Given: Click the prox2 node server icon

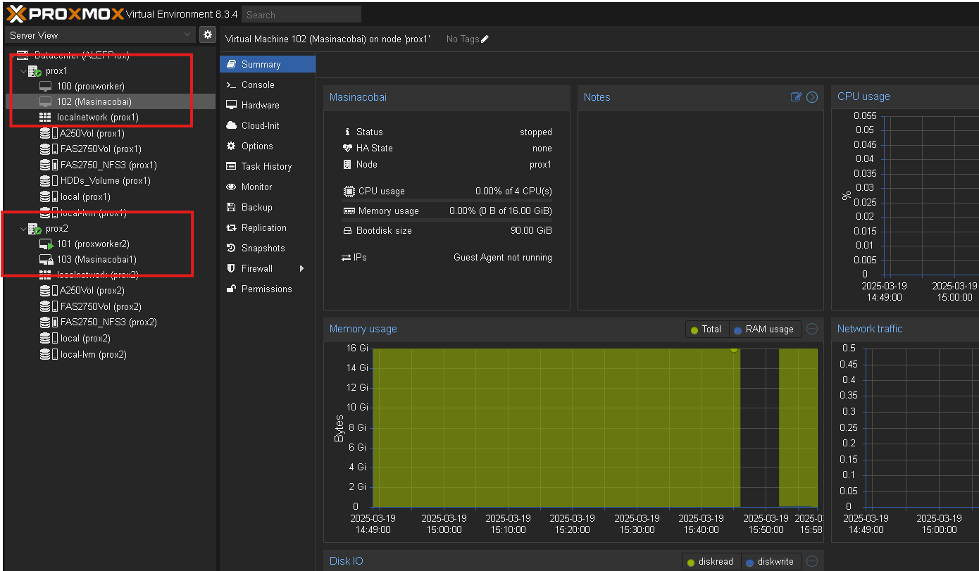Looking at the screenshot, I should 35,229.
